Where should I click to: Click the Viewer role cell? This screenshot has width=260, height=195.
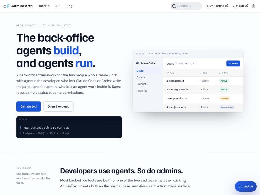205,99
